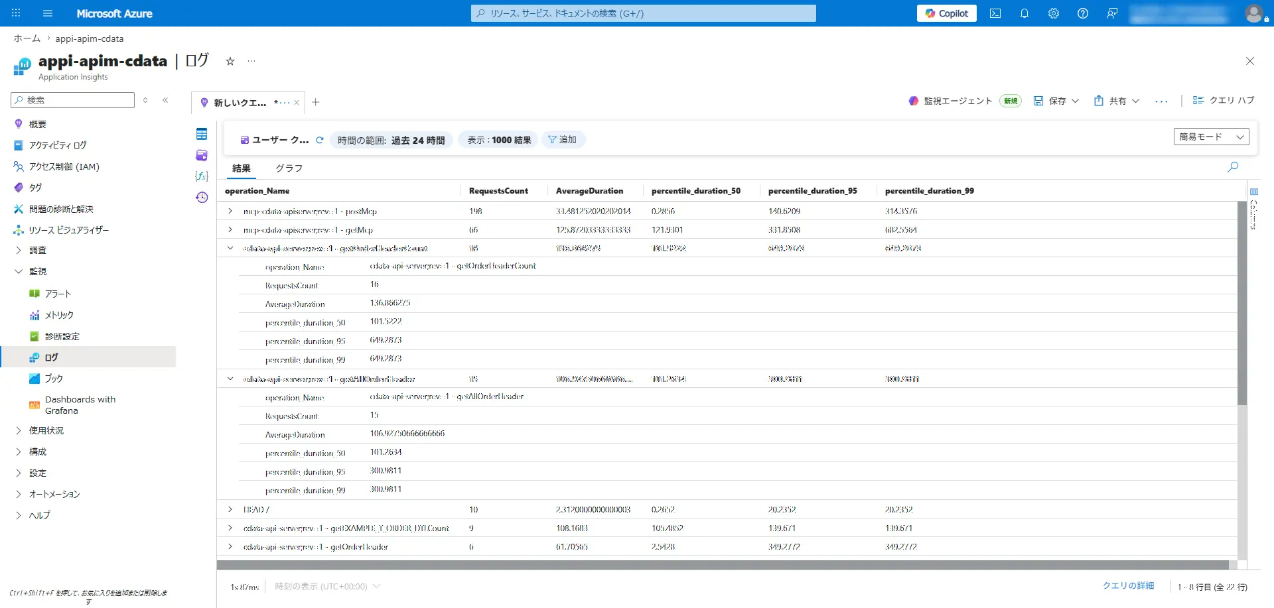
Task: Select the new query tab
Action: pos(240,103)
